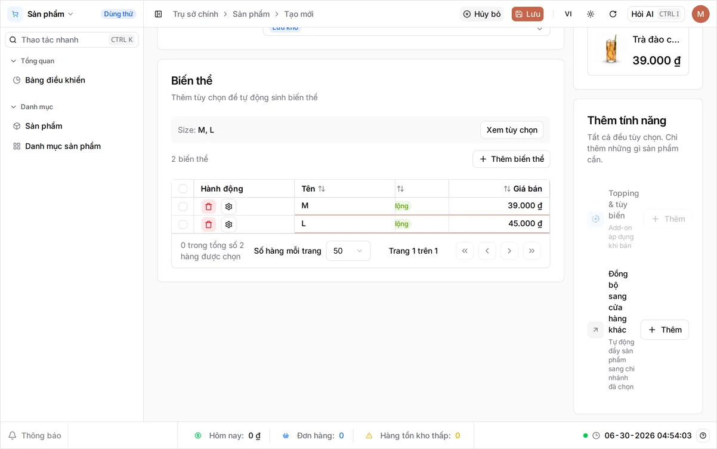Toggle the sidebar panel icon
This screenshot has height=449, width=717.
pos(158,14)
